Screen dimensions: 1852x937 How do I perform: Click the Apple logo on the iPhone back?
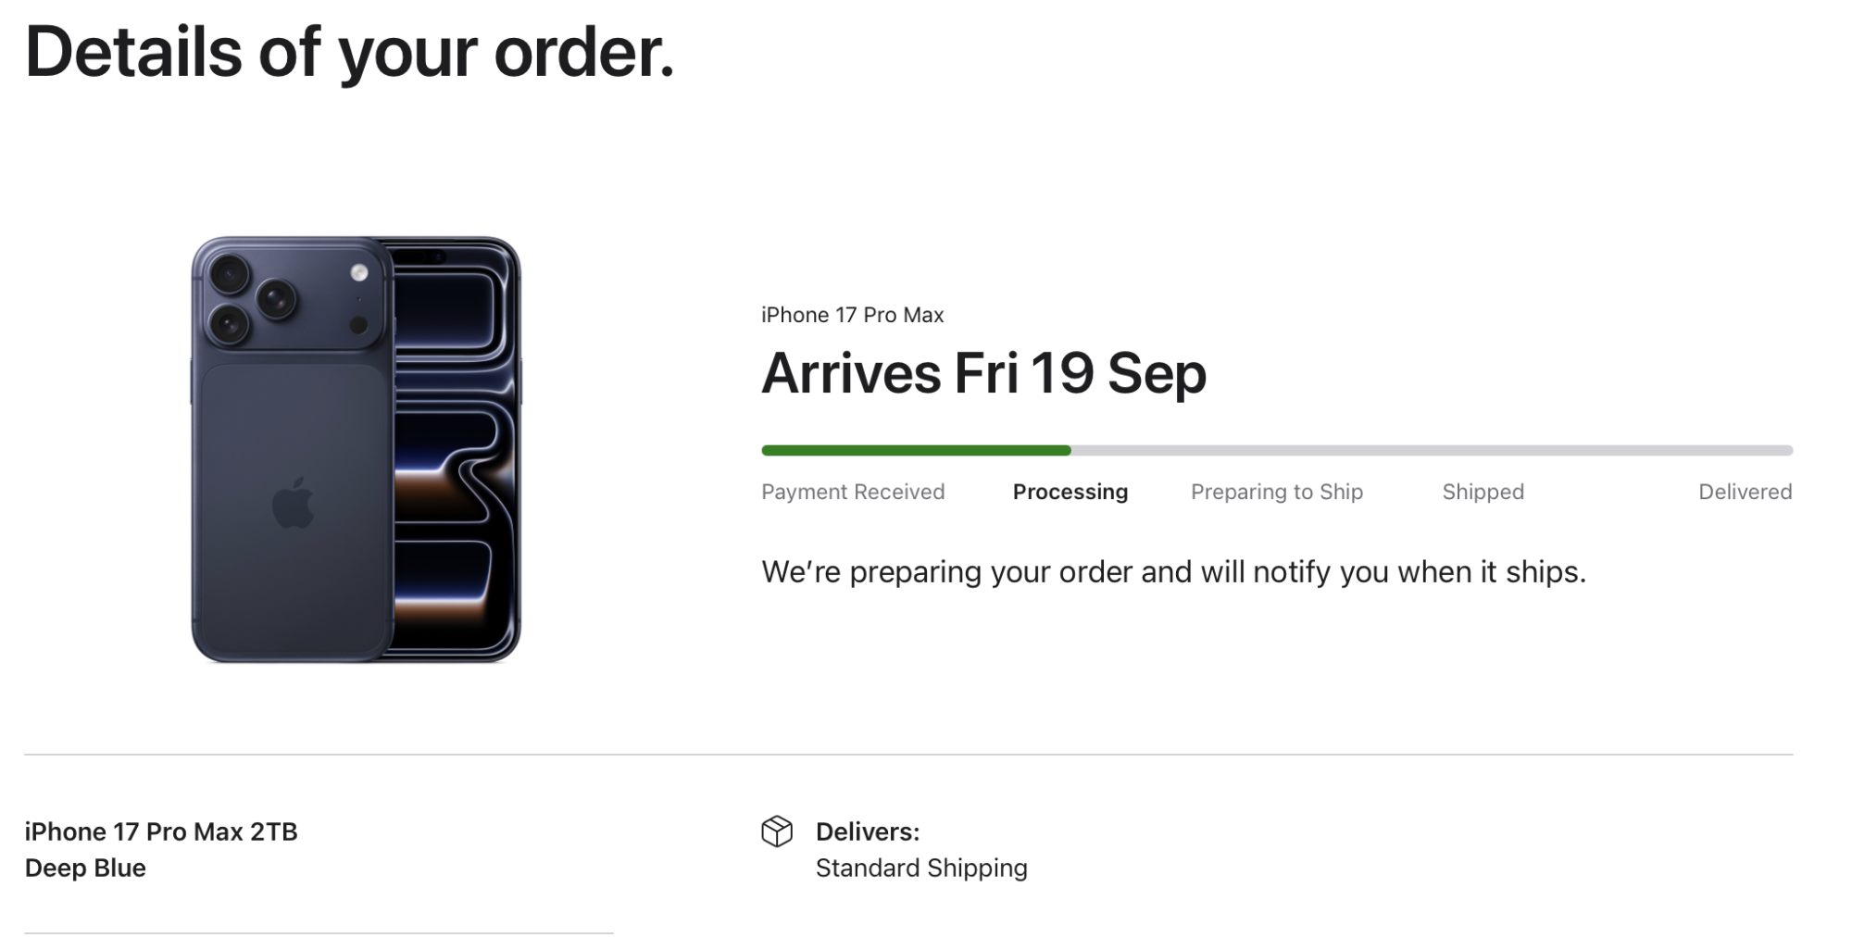[294, 504]
